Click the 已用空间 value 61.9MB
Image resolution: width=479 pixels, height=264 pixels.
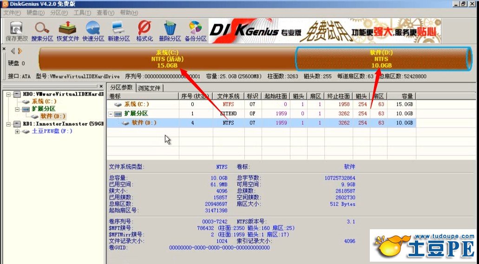click(219, 185)
